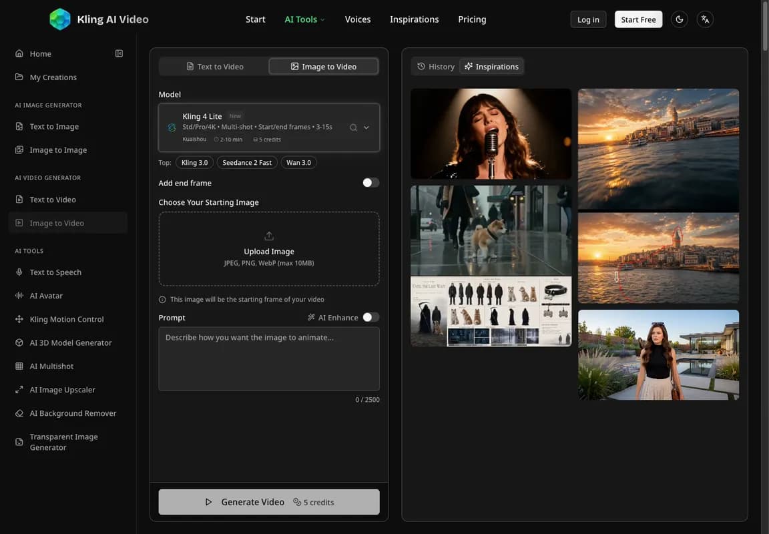
Task: Click the My Creations folder icon
Action: (x=19, y=77)
